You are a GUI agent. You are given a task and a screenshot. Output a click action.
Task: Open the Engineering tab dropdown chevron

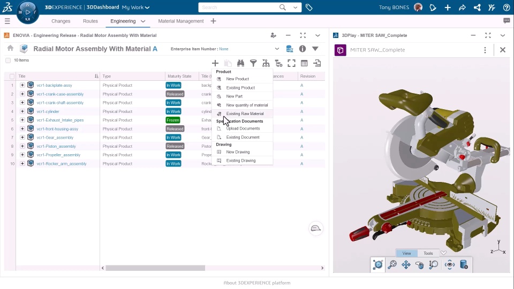pyautogui.click(x=143, y=21)
